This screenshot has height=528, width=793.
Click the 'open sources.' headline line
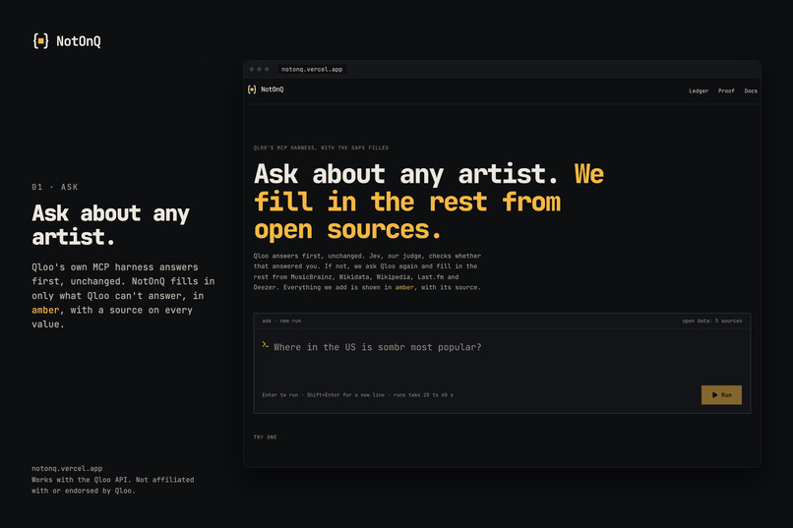(x=347, y=230)
